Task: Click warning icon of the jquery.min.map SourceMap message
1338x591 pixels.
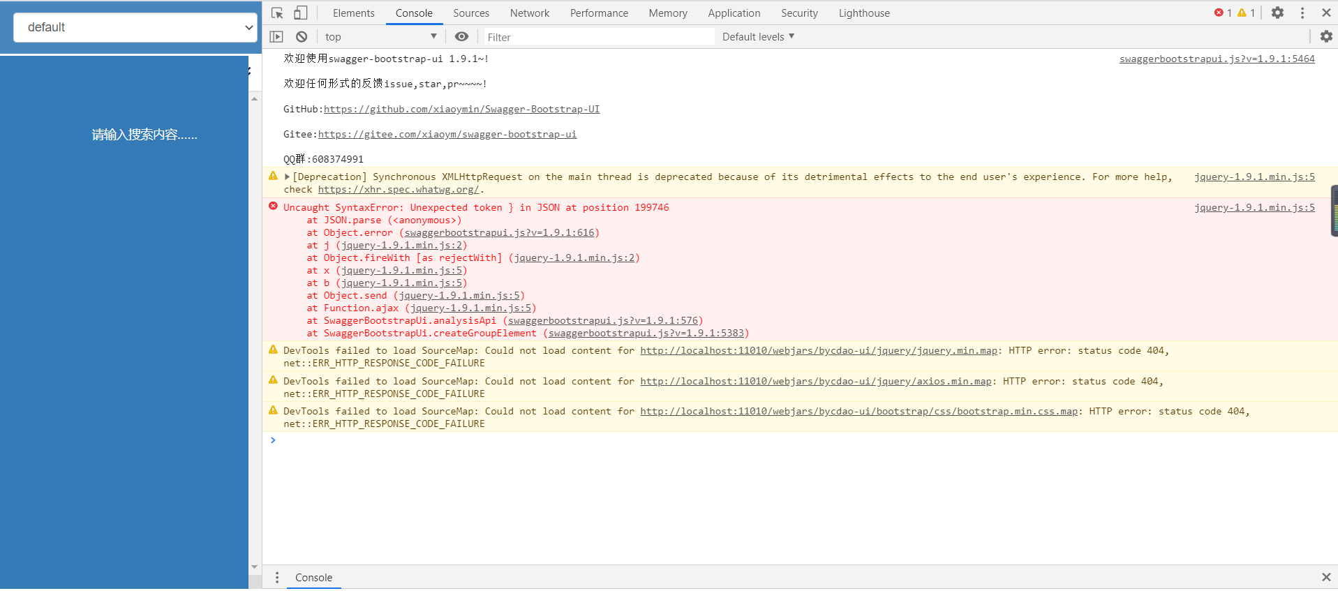Action: 273,350
